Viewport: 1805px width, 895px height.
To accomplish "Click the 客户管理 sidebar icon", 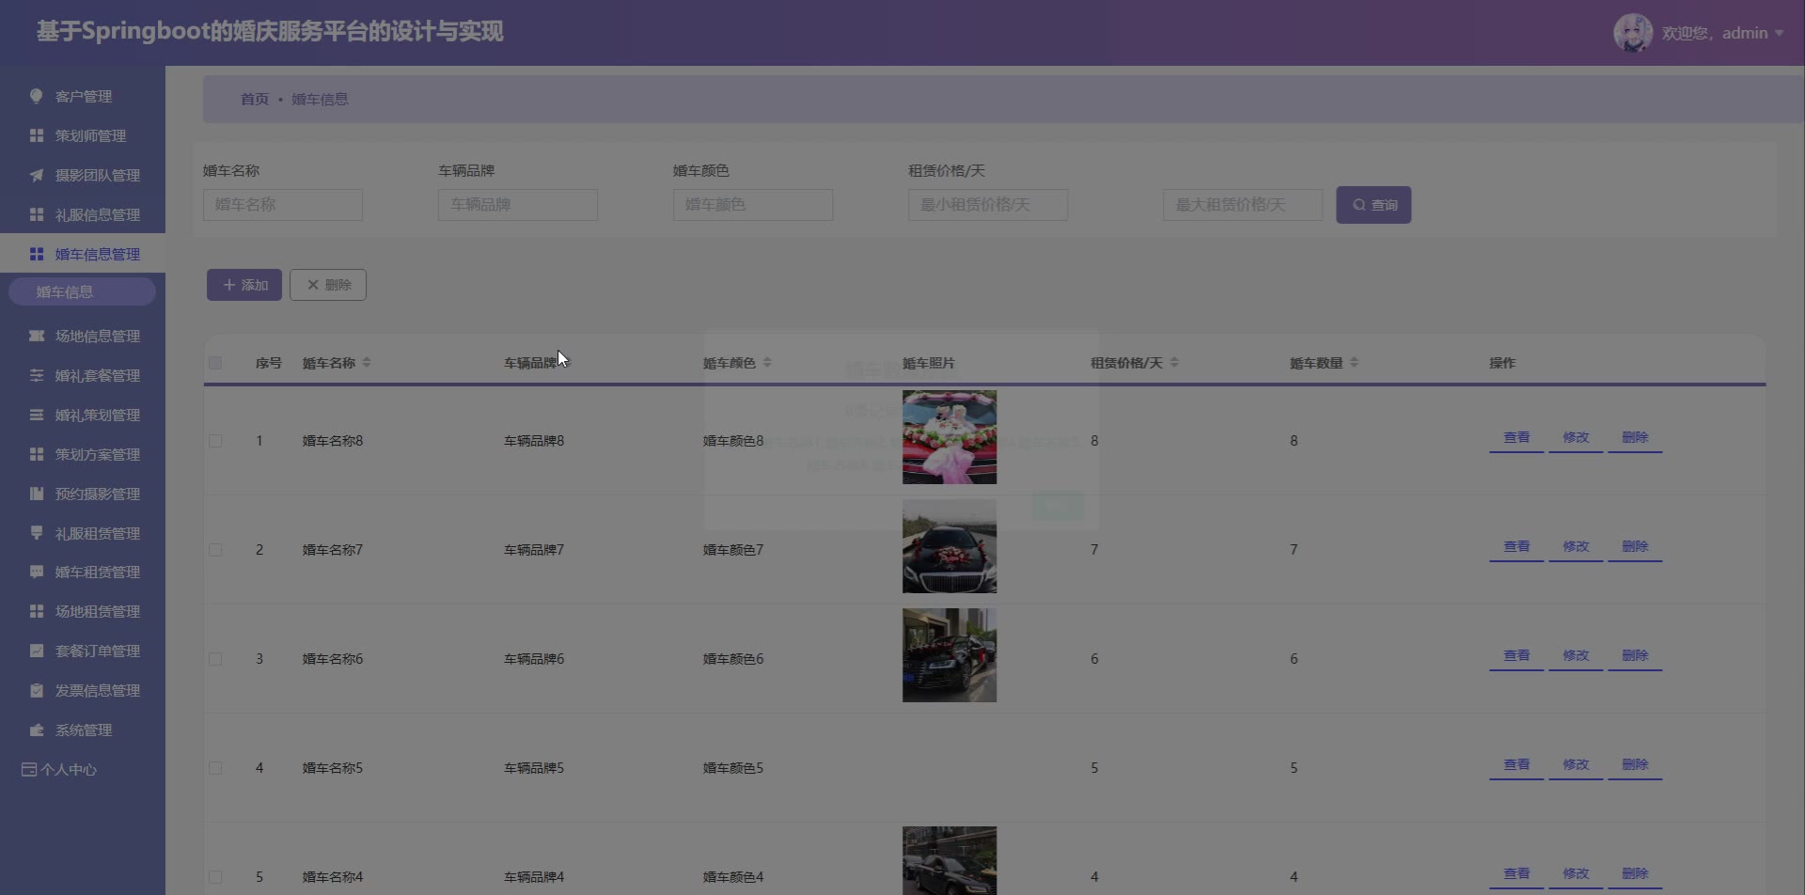I will point(37,96).
